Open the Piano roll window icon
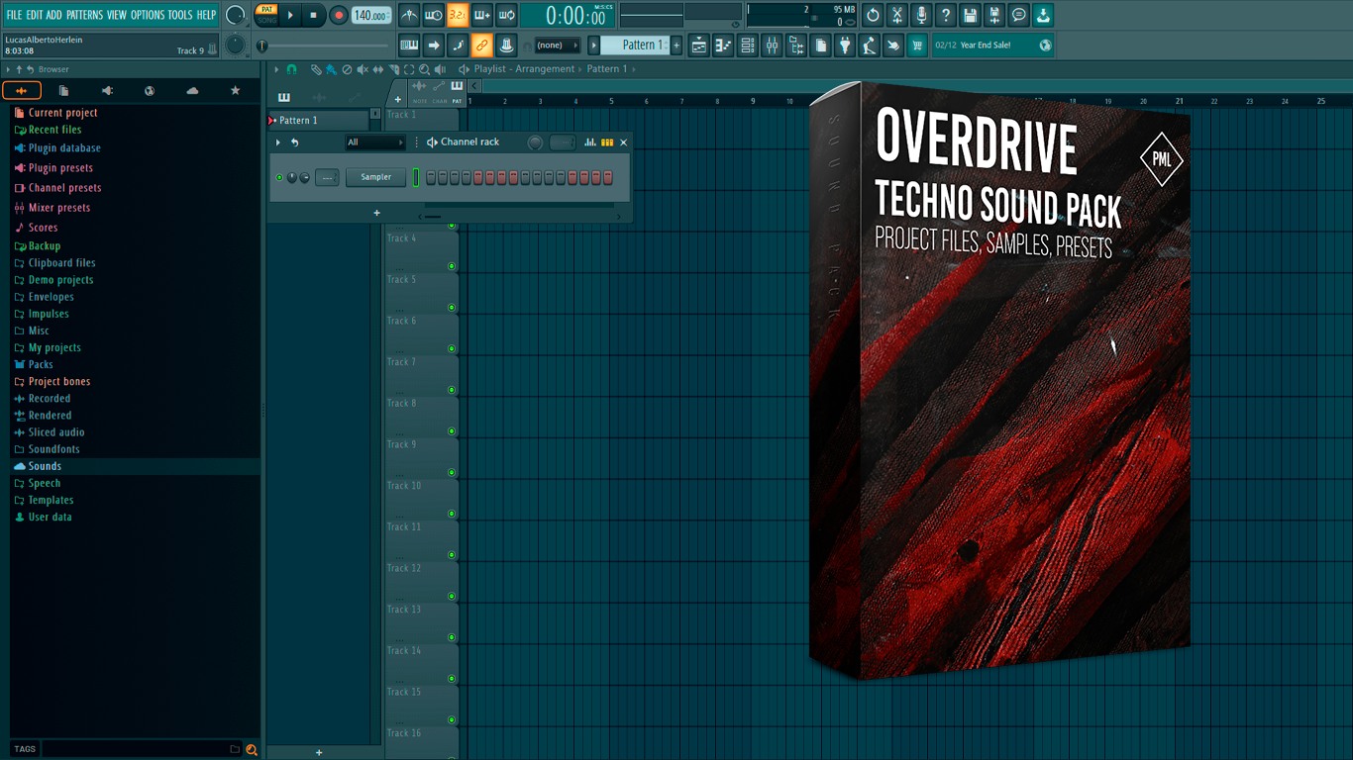Screen dimensions: 1353x760 723,46
